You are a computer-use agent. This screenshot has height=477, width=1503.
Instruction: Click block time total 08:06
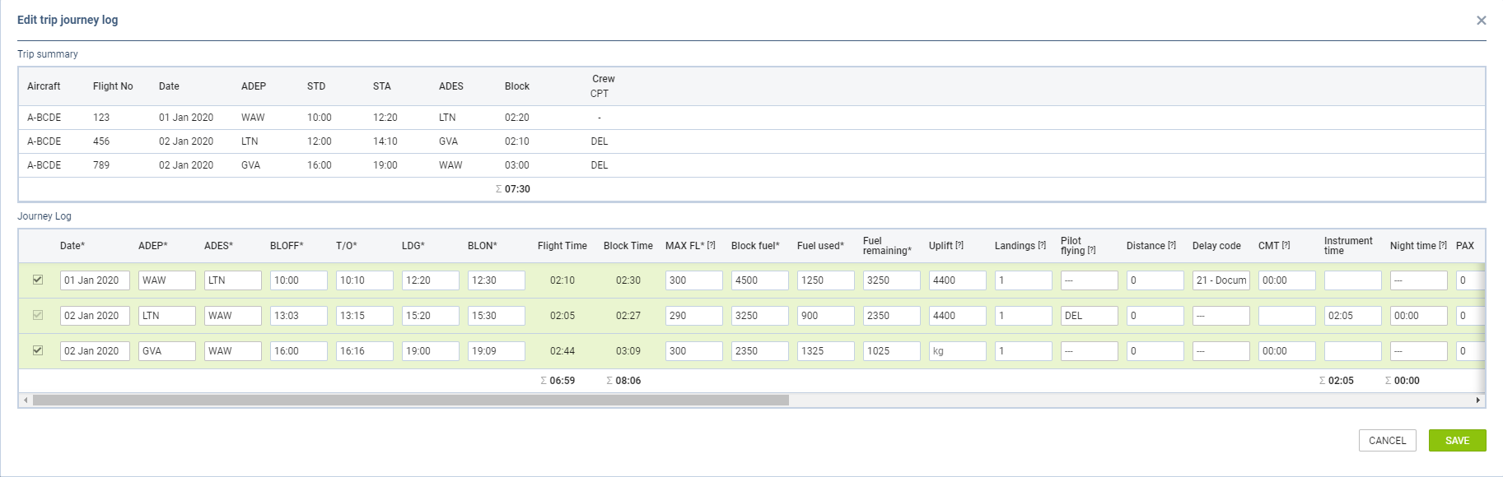click(x=628, y=381)
